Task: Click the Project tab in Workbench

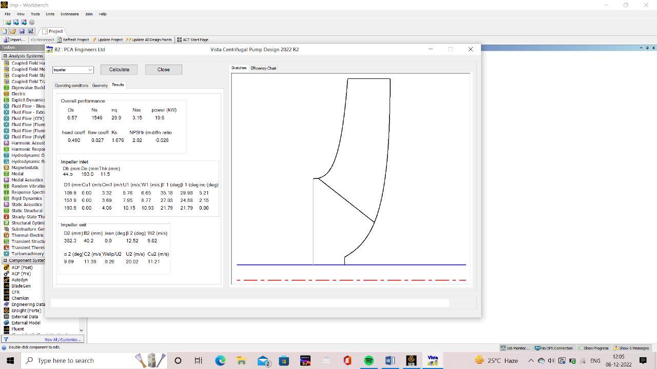Action: tap(52, 31)
